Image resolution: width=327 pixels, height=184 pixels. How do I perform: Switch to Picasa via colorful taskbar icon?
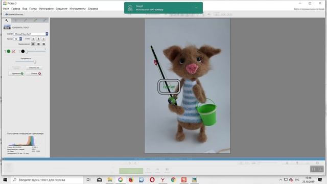click(x=121, y=179)
